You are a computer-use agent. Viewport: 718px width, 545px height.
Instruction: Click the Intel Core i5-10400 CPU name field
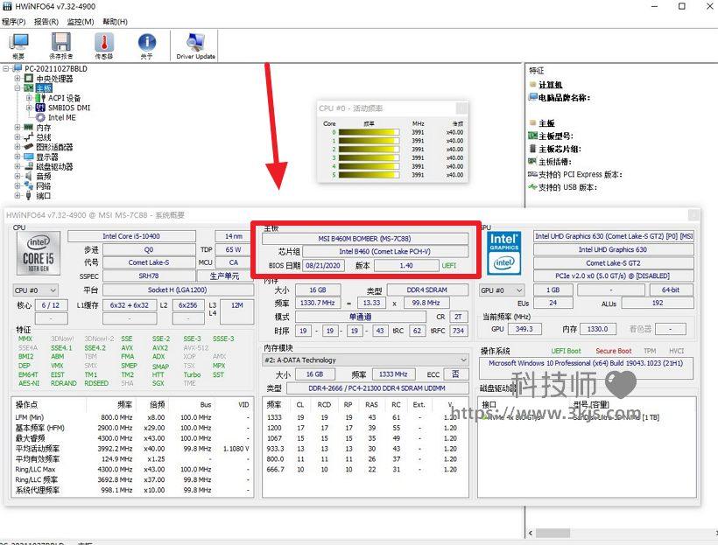pos(131,236)
